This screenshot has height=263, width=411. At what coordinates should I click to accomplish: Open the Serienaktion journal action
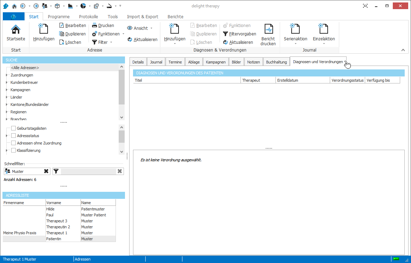(x=295, y=29)
